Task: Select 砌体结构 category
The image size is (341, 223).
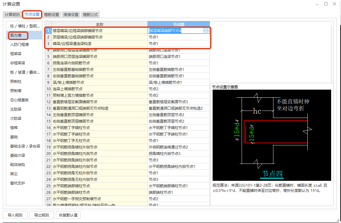Action: click(x=25, y=164)
